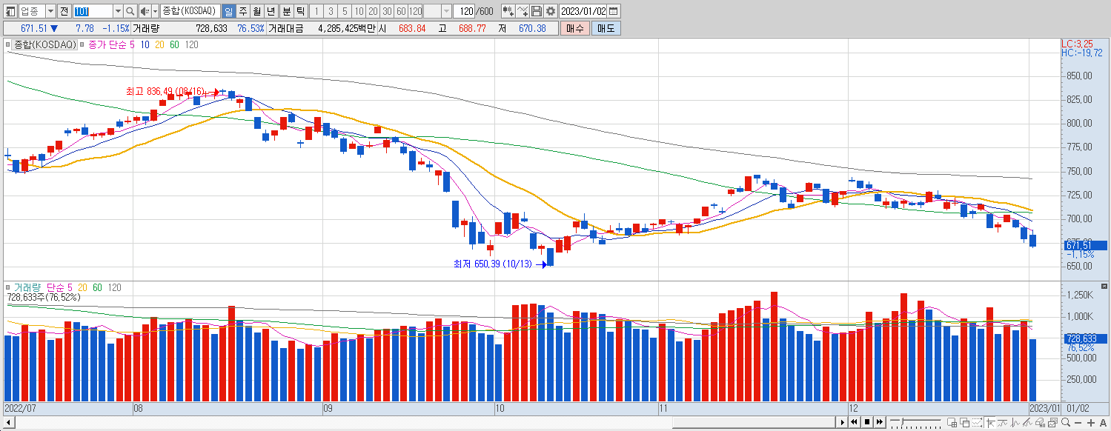Screen dimensions: 1111x431
Task: Click the small square marker before 종합(KOSDAQ)
Action: coord(8,45)
